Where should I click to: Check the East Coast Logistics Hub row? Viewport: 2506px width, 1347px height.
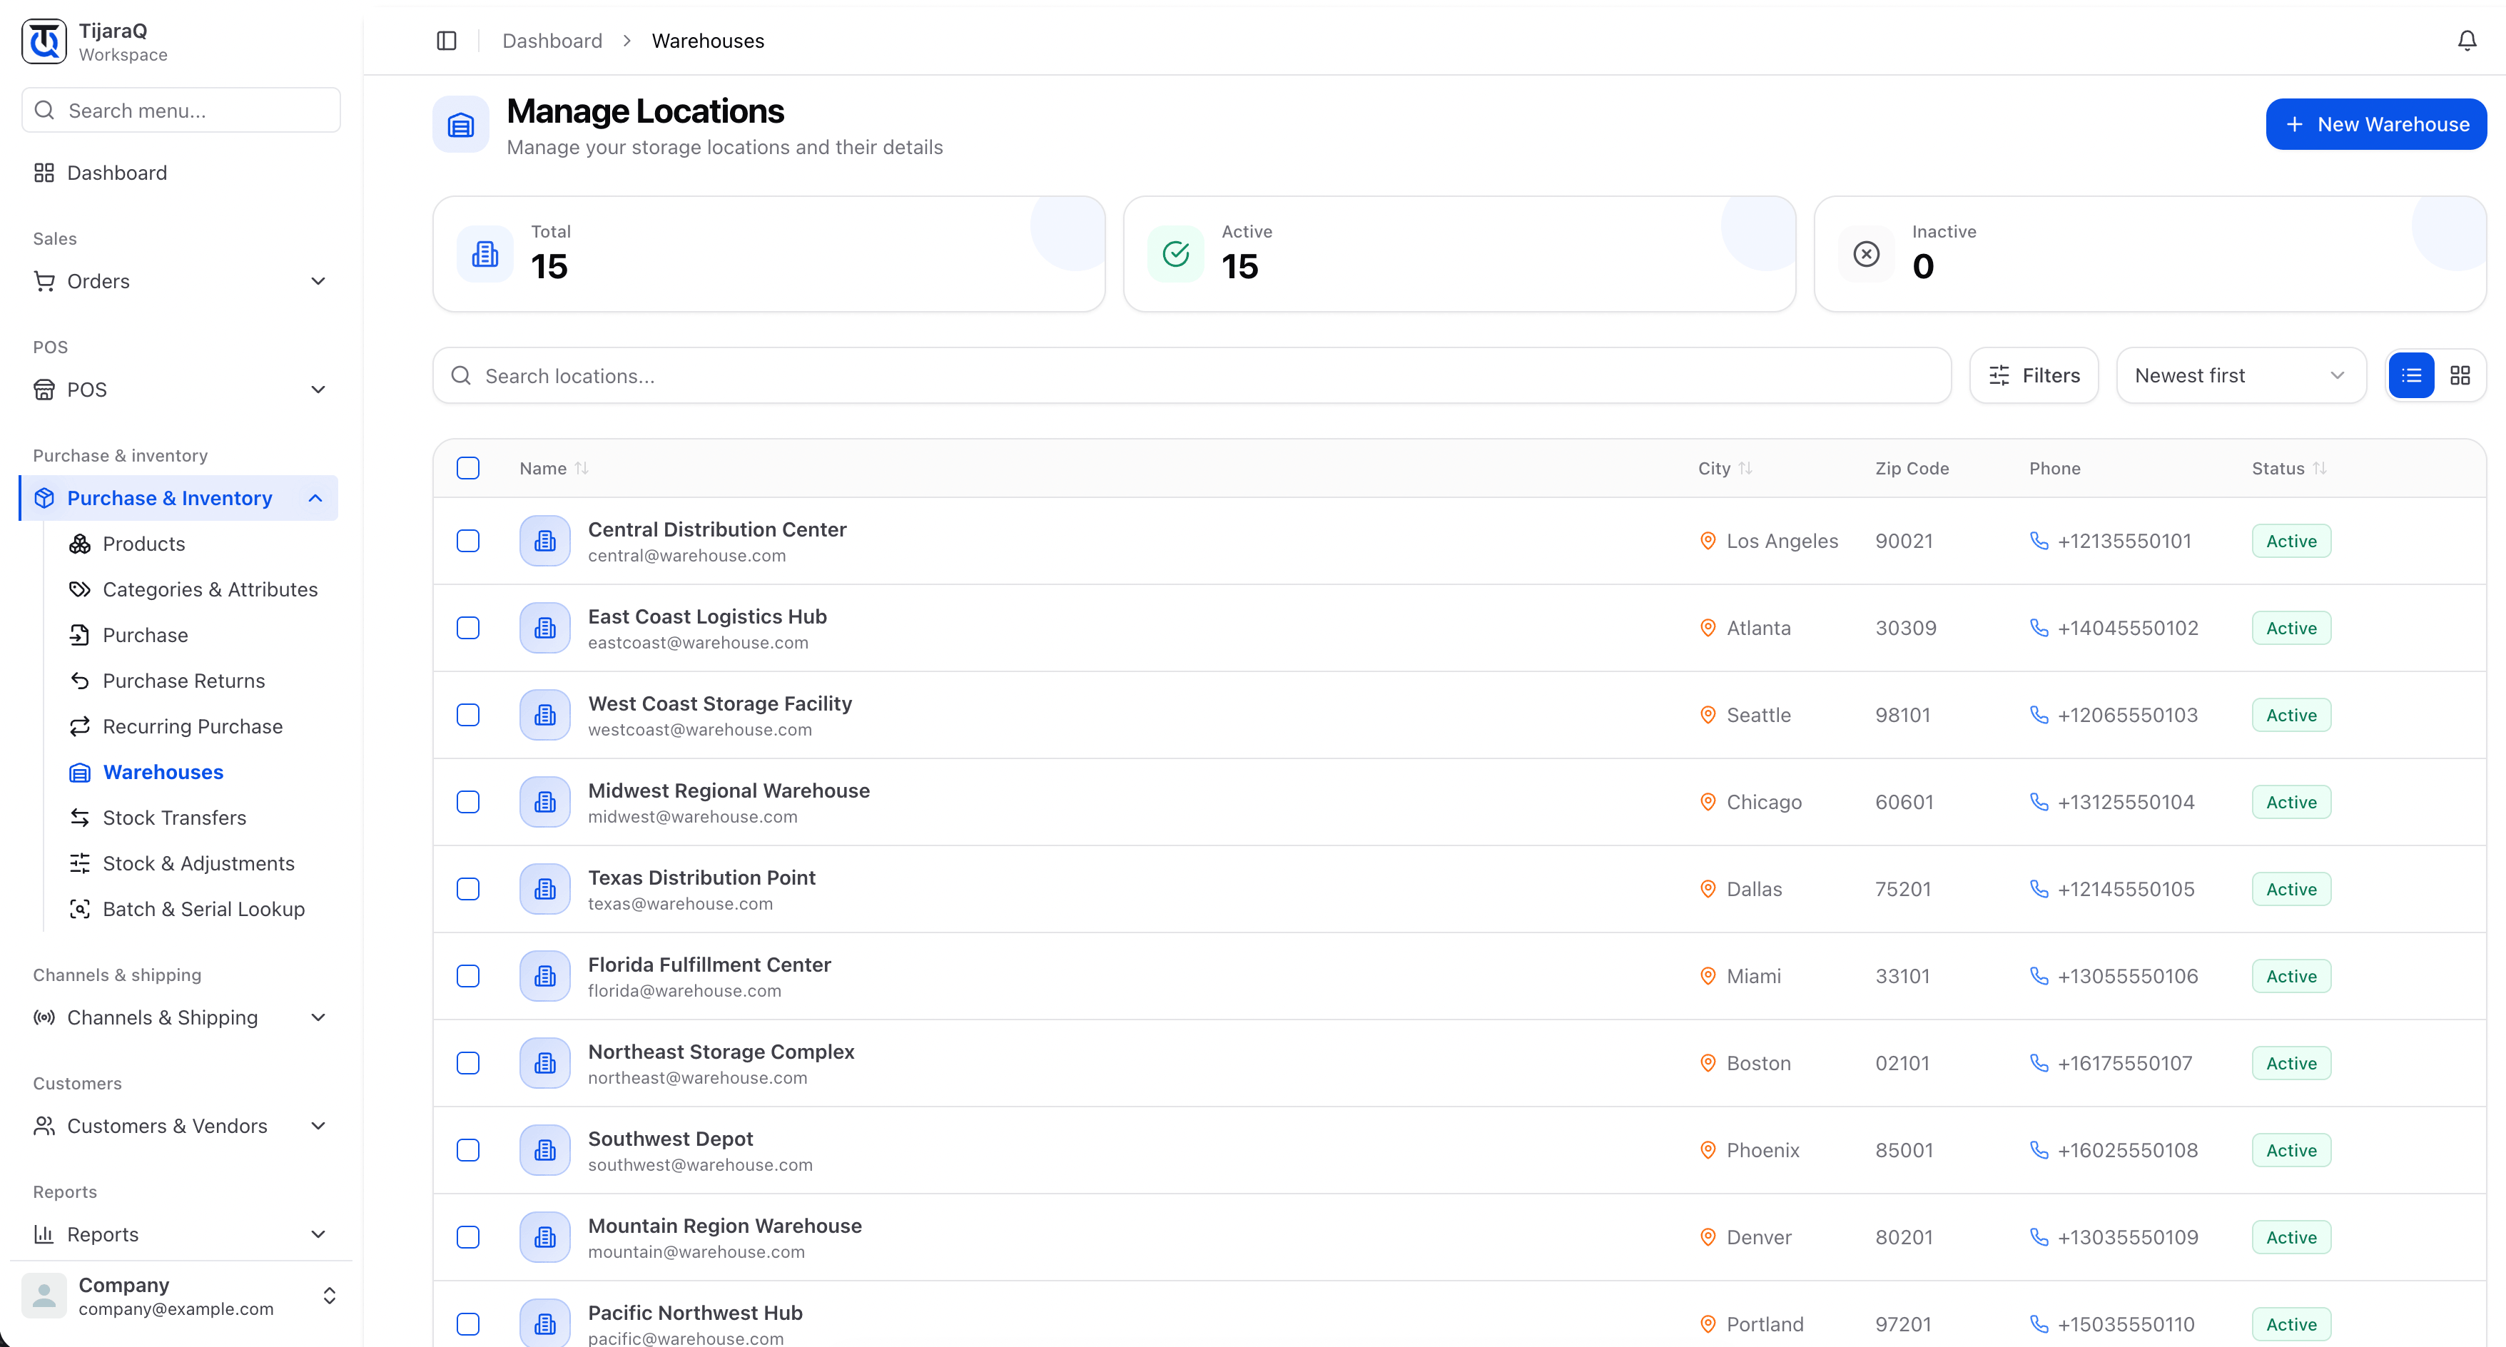click(468, 629)
